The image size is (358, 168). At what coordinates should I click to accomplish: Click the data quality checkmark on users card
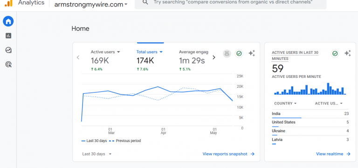point(239,54)
